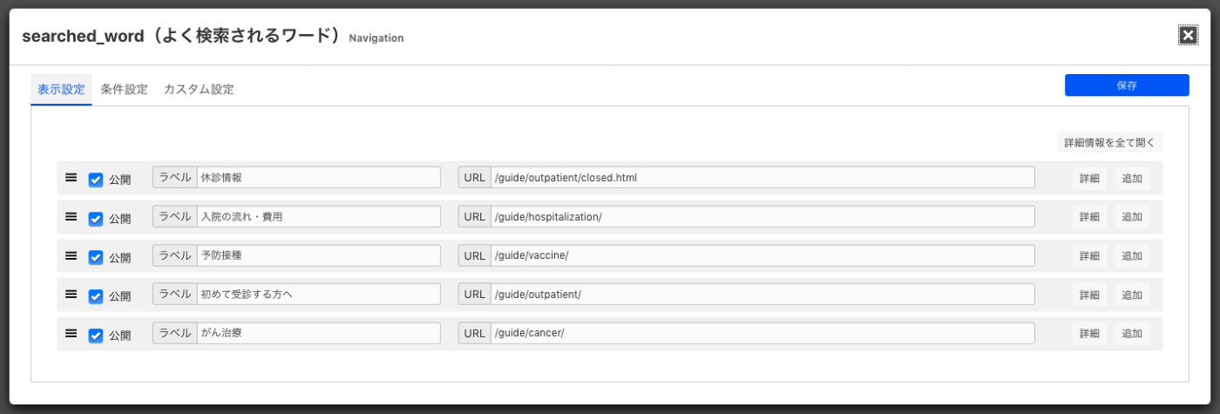Show 詳細 for the がん治療 row
The width and height of the screenshot is (1220, 414).
click(x=1089, y=334)
